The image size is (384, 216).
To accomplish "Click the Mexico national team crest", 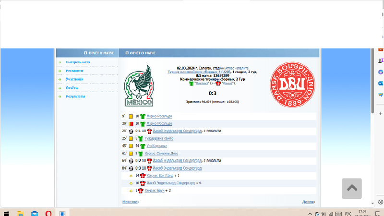I will [x=139, y=85].
